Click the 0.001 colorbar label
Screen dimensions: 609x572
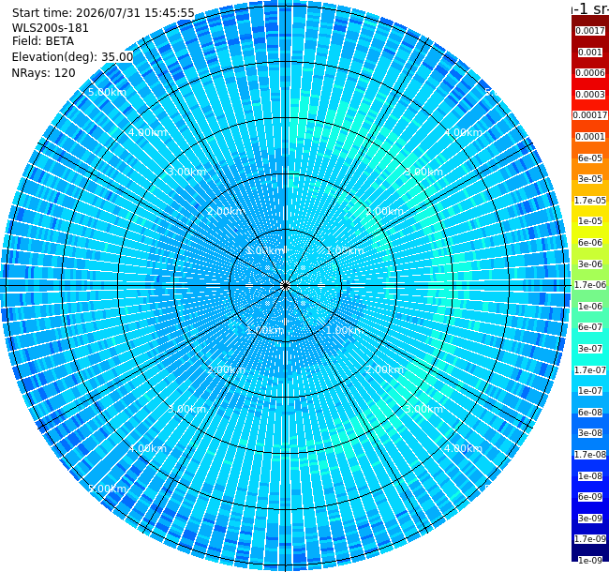(x=590, y=53)
